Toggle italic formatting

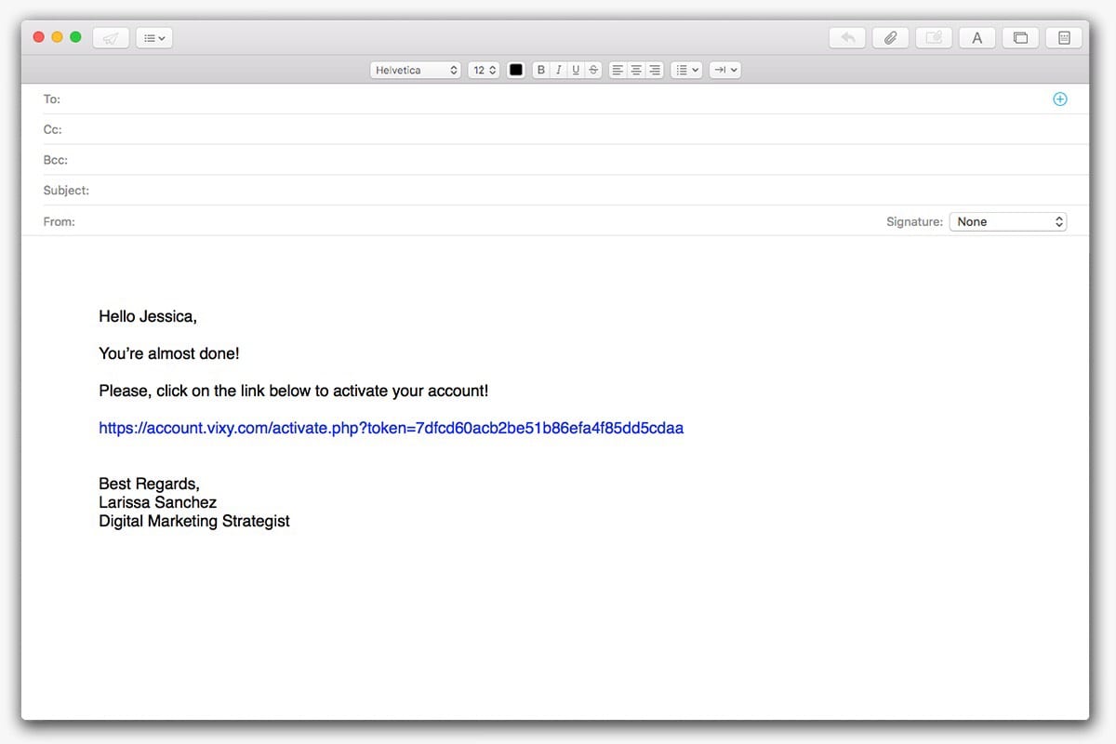pos(558,69)
